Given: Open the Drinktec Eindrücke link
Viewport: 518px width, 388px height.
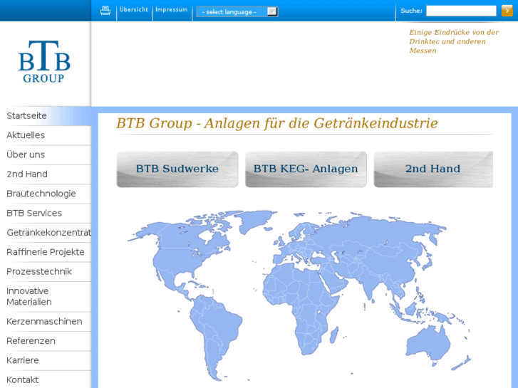Looking at the screenshot, I should [454, 41].
